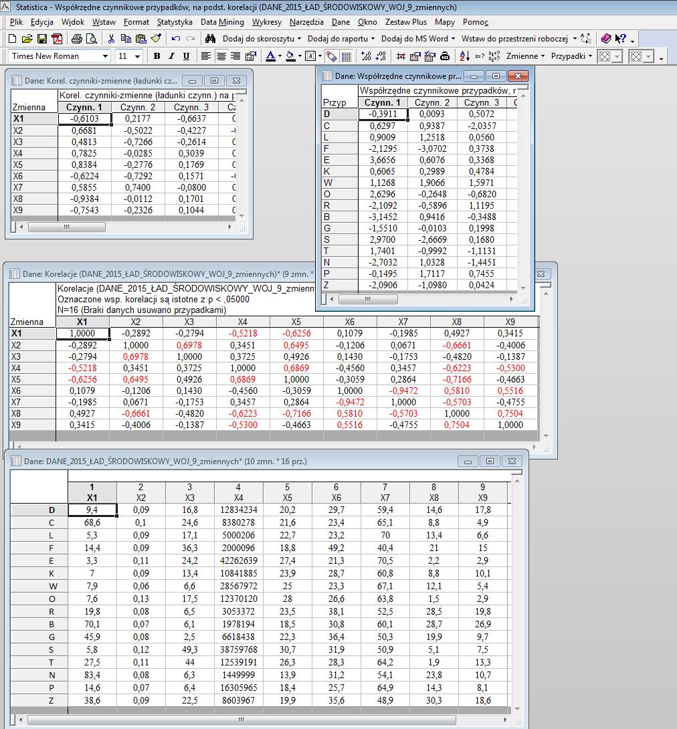The height and width of the screenshot is (729, 677).
Task: Set center text alignment
Action: tap(221, 56)
